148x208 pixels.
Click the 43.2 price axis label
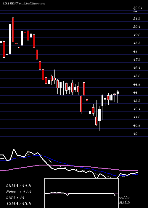pos(137,101)
